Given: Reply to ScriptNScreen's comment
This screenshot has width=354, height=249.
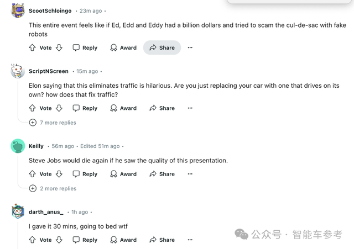Looking at the screenshot, I should coord(85,108).
